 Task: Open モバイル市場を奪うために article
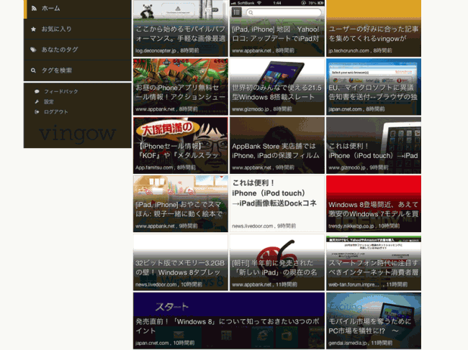pos(374,321)
